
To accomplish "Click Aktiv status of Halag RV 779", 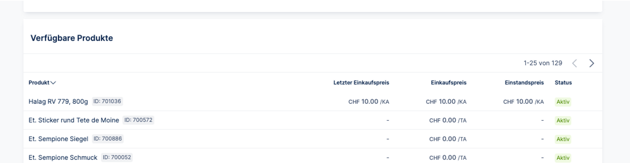I will (563, 102).
